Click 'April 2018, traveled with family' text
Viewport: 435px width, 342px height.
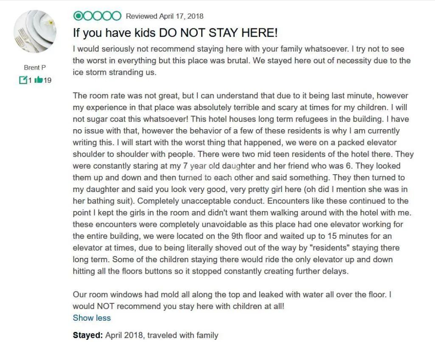pyautogui.click(x=162, y=335)
